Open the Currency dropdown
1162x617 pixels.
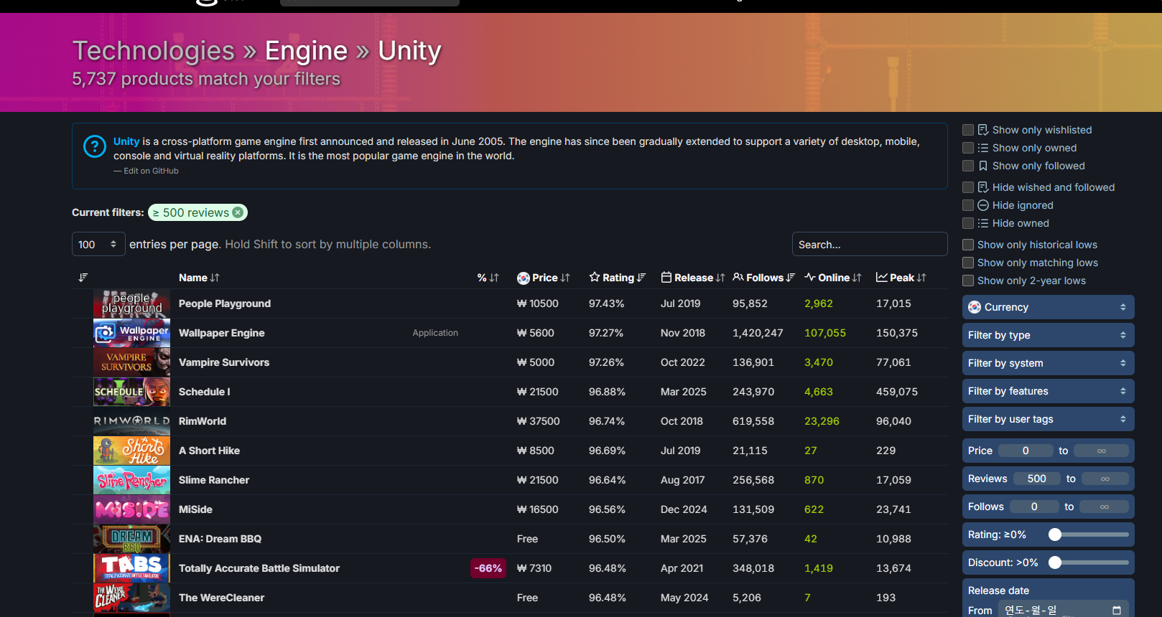click(x=1049, y=307)
